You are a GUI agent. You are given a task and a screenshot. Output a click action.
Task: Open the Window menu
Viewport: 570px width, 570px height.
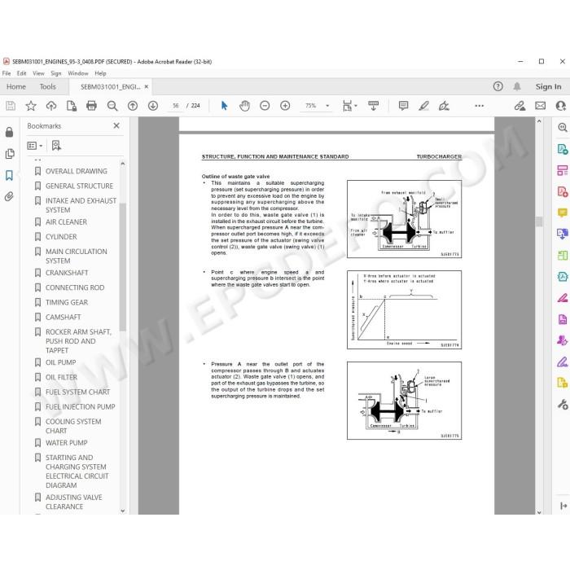[x=78, y=73]
